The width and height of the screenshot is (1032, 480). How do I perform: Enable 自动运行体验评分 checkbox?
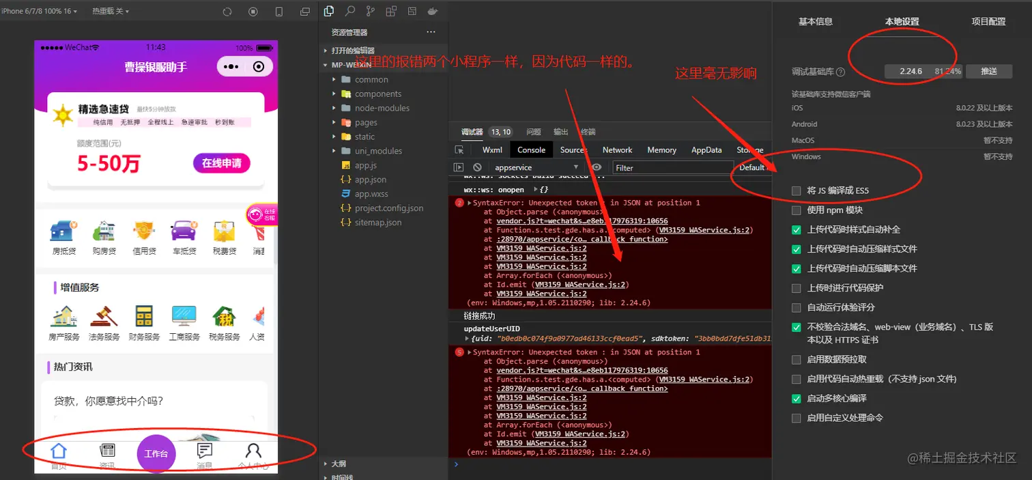[796, 308]
